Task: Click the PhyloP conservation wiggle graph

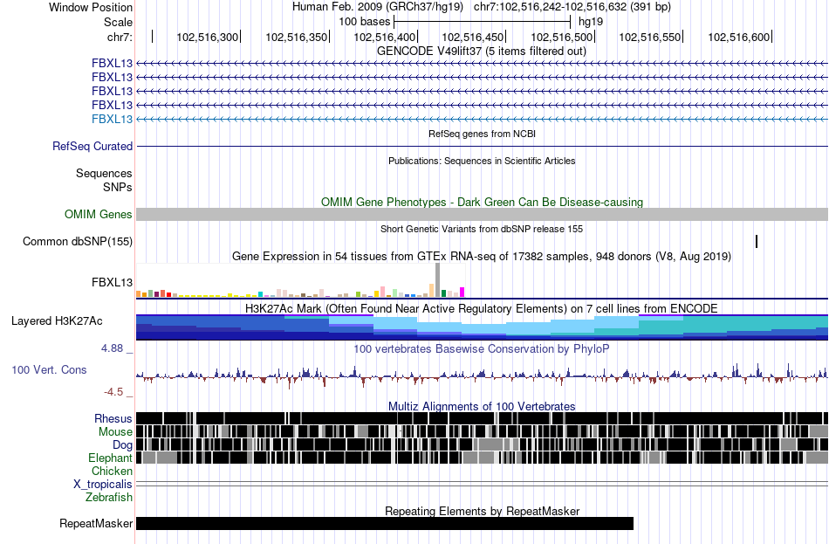Action: [x=482, y=375]
